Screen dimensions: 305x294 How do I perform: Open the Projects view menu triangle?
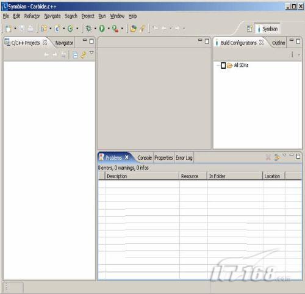(91, 52)
